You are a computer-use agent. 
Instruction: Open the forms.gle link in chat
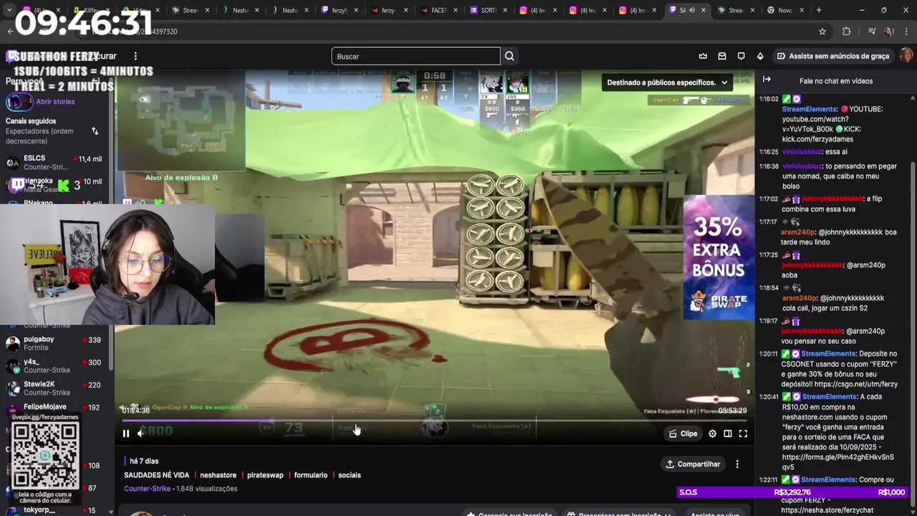pos(837,462)
